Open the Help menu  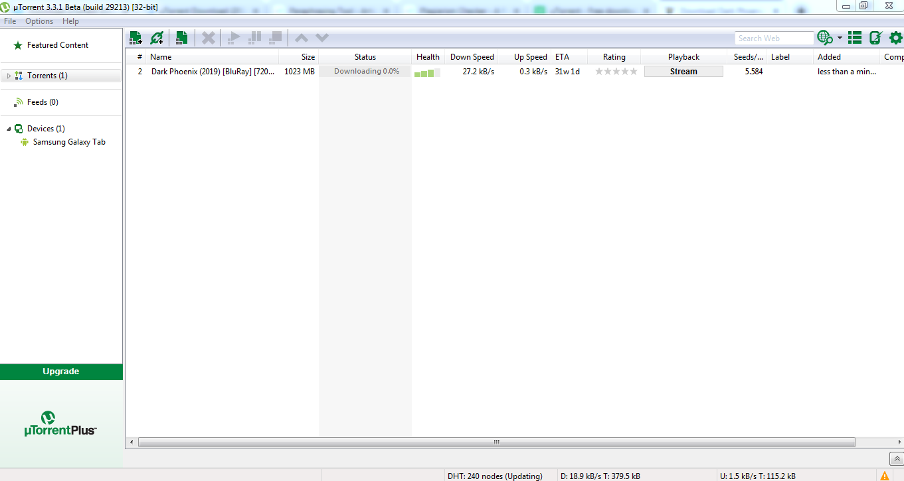point(70,21)
